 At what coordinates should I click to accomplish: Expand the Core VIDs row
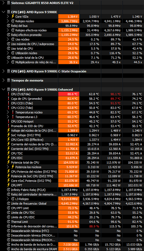(x=8, y=17)
